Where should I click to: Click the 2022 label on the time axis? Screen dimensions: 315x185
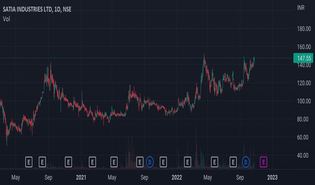pyautogui.click(x=176, y=177)
